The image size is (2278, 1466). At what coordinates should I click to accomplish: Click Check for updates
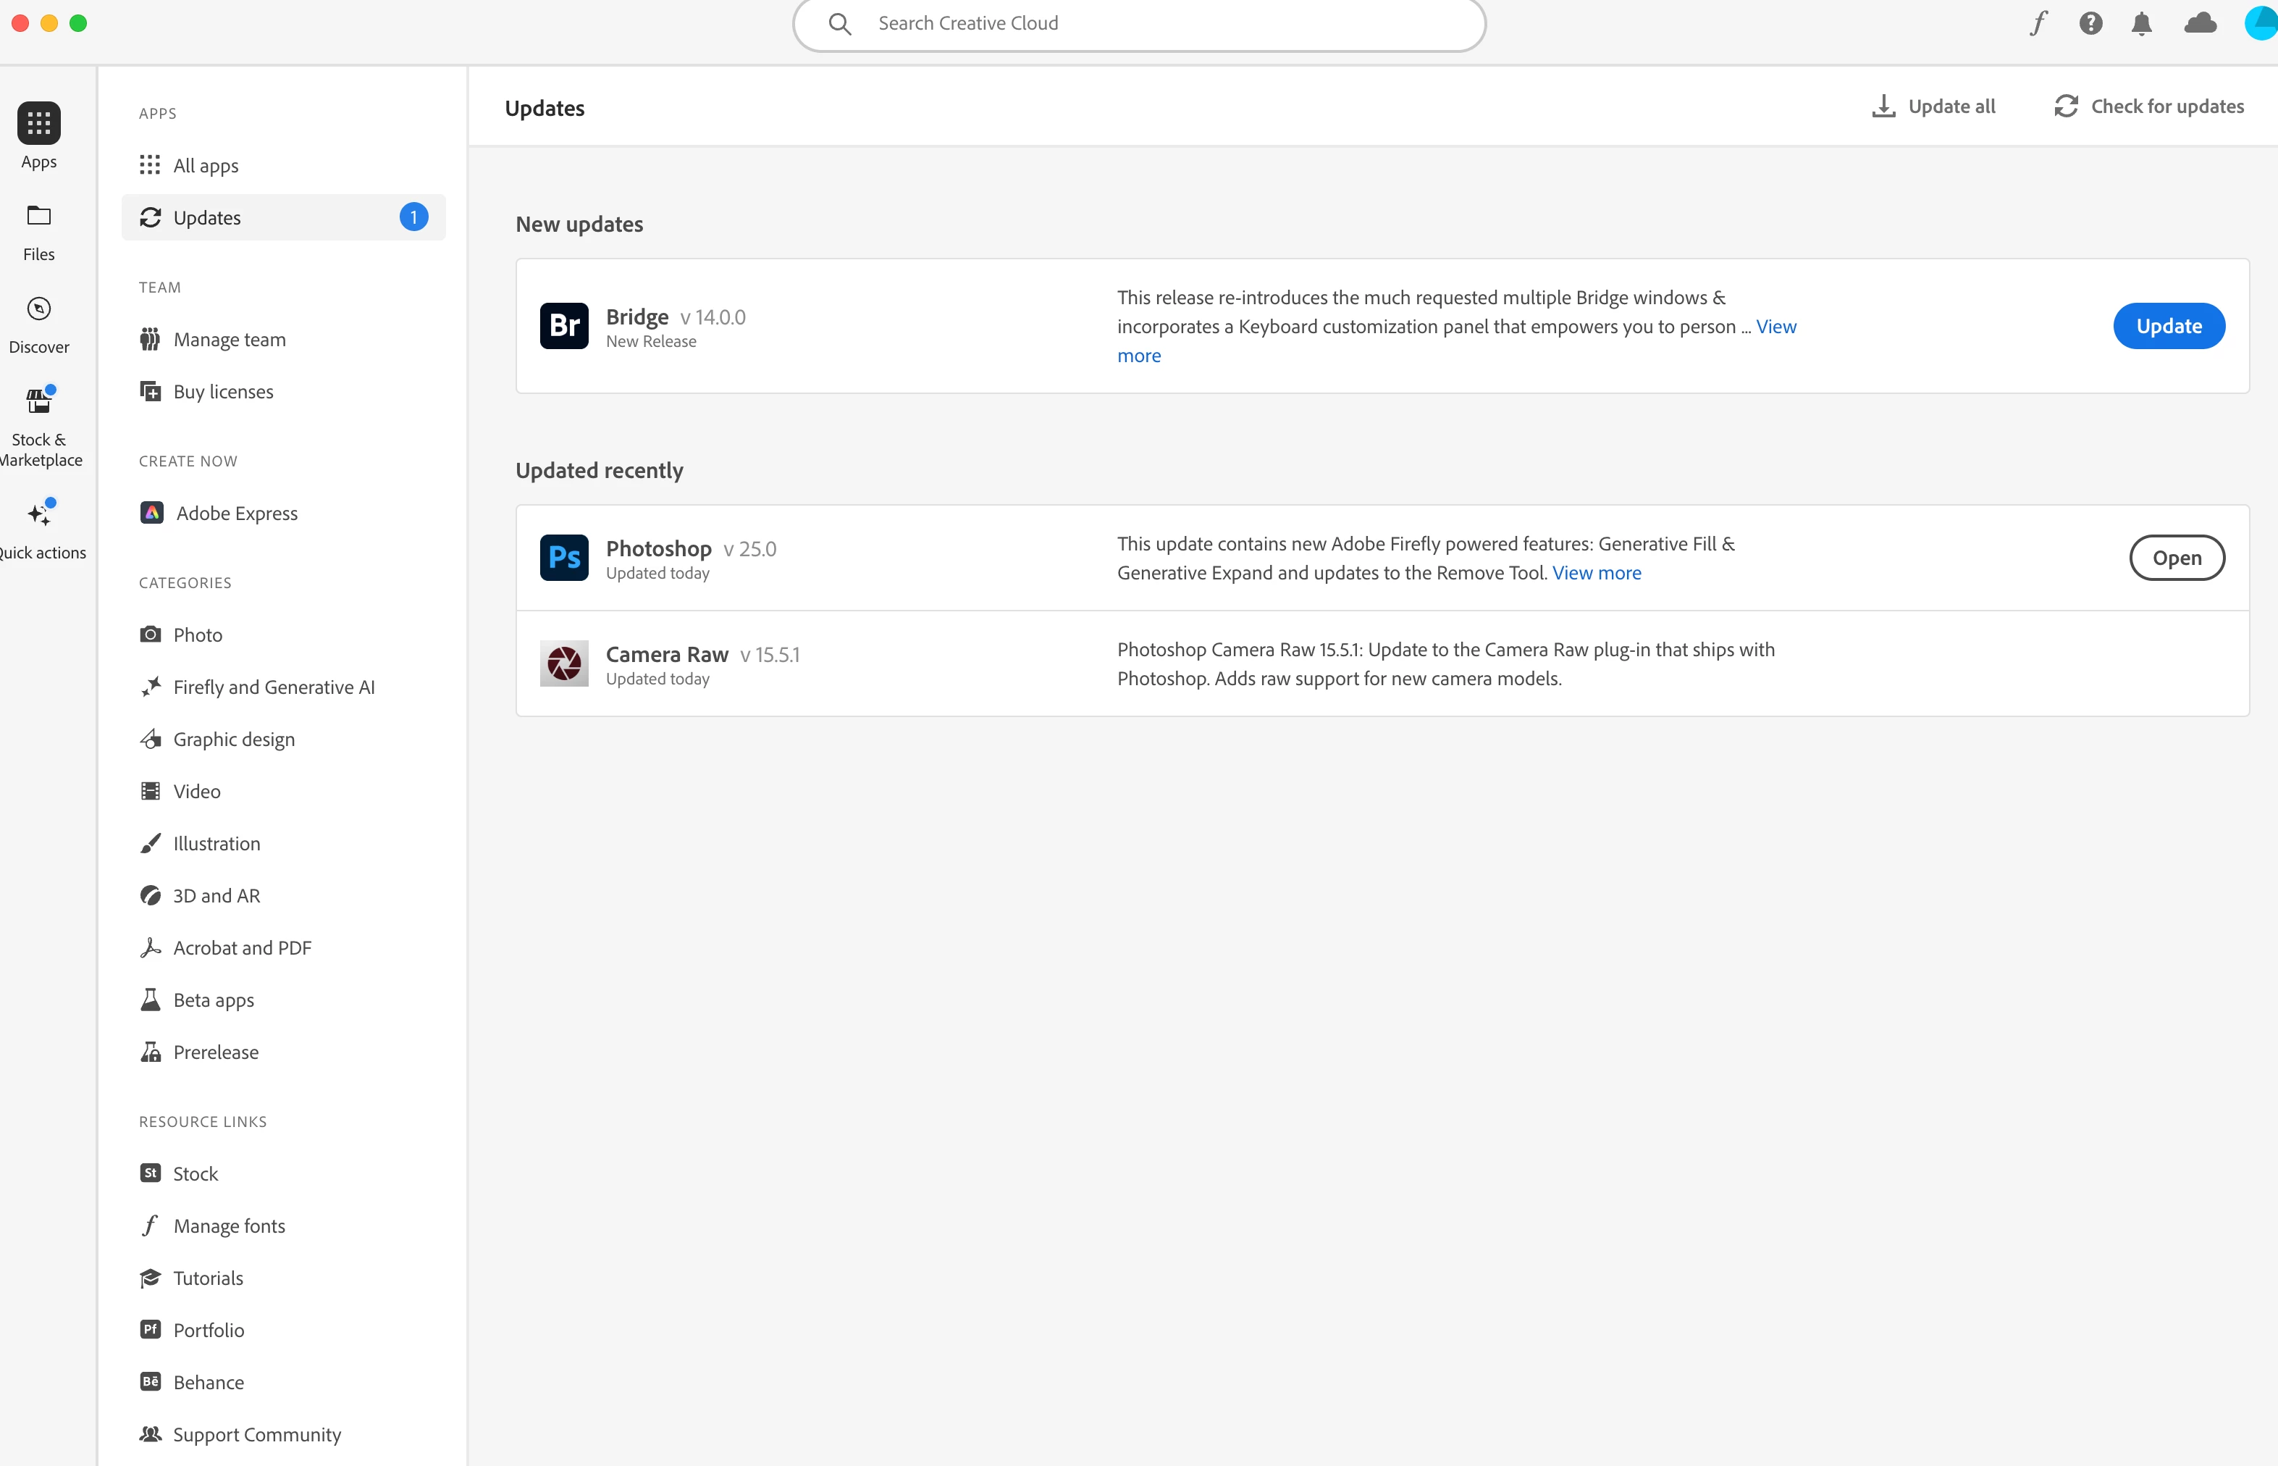[2148, 106]
